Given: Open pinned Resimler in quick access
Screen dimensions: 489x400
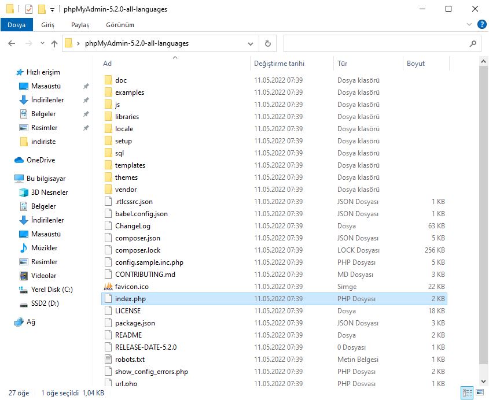Looking at the screenshot, I should (x=45, y=128).
